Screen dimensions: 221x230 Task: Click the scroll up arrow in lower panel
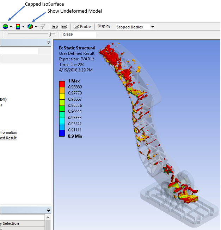(48, 217)
